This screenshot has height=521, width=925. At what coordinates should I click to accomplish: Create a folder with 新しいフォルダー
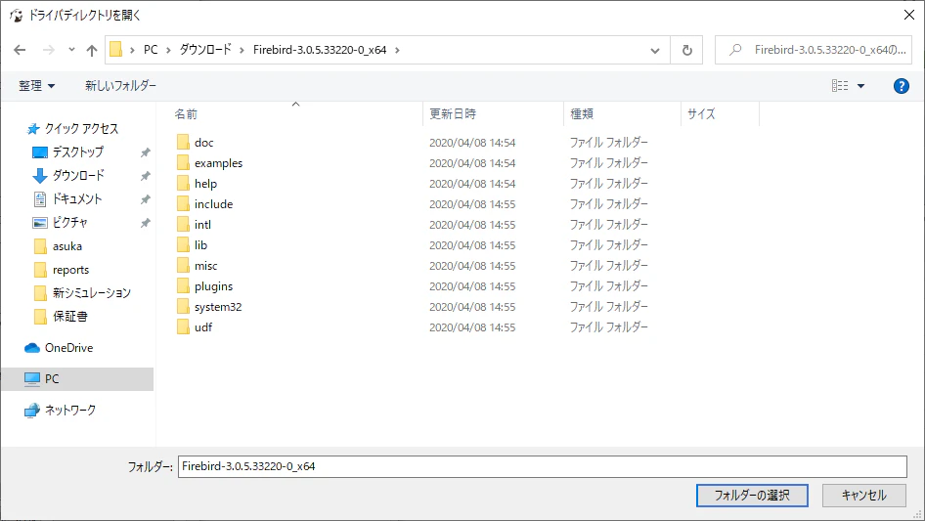(x=120, y=86)
